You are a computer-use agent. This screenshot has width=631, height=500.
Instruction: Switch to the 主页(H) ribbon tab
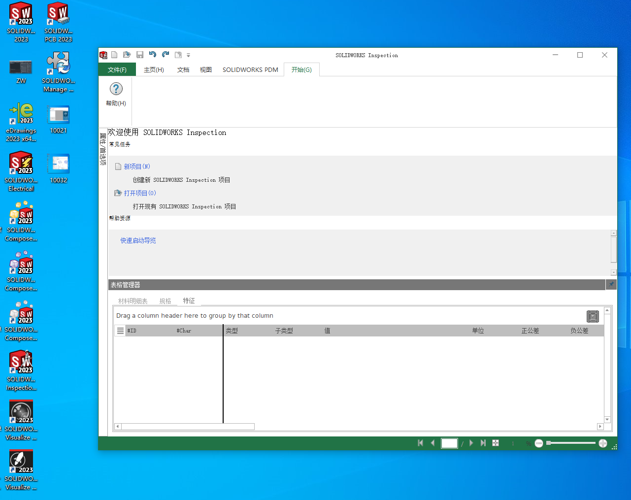click(x=154, y=70)
